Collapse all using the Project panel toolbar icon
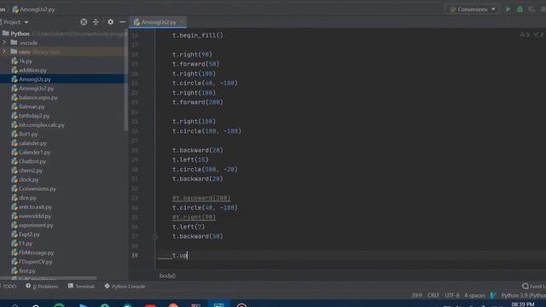Viewport: 546px width, 307px height. click(96, 22)
